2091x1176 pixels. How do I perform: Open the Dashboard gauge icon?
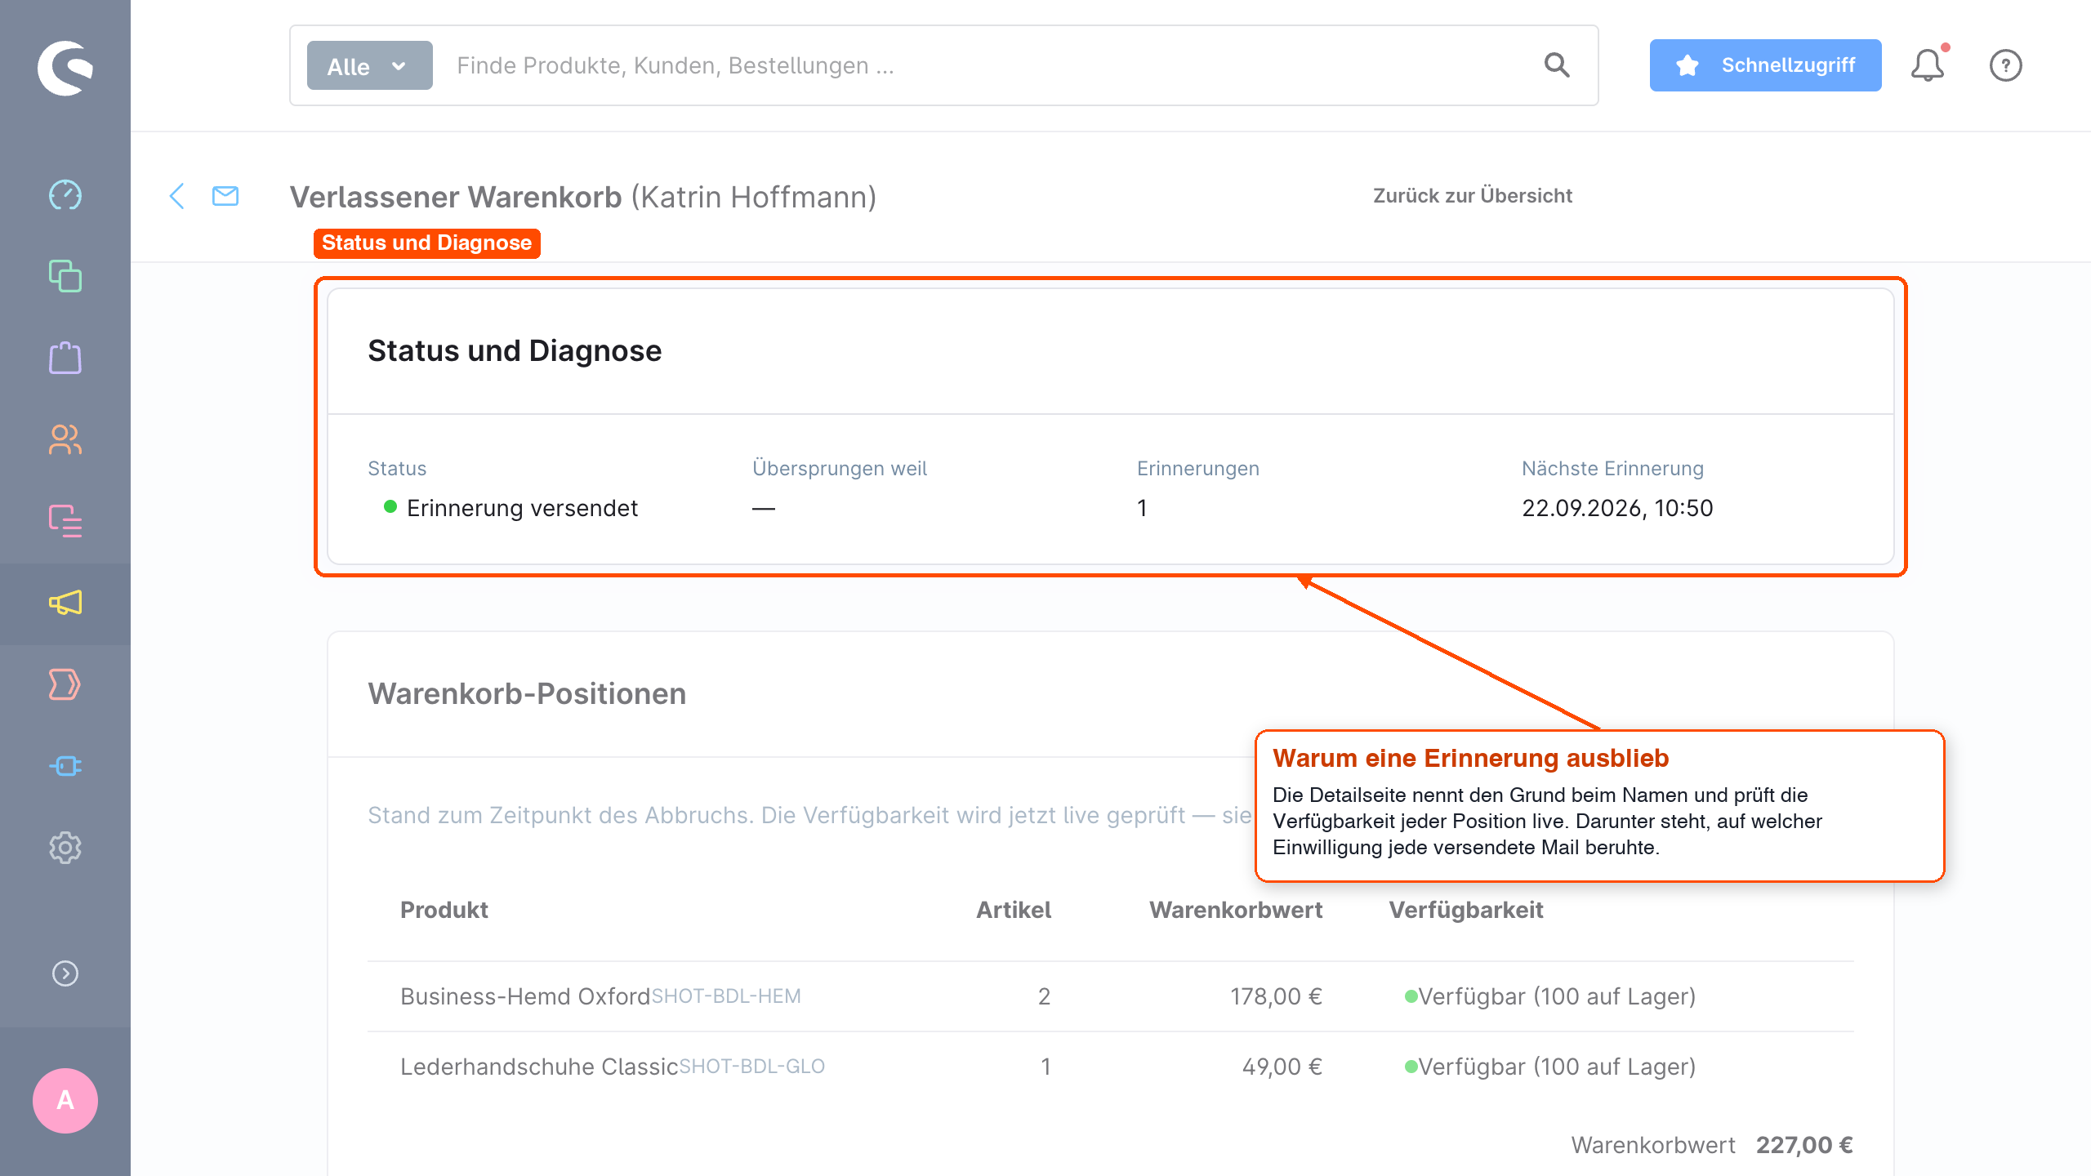pyautogui.click(x=65, y=195)
